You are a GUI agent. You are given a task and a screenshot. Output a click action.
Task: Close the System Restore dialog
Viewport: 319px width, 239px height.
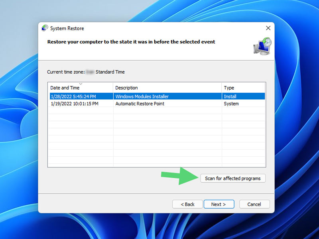268,28
